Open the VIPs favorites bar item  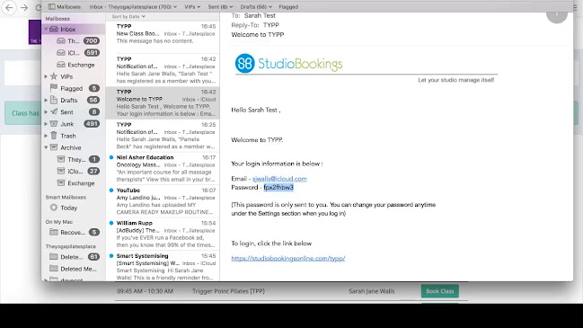(192, 6)
